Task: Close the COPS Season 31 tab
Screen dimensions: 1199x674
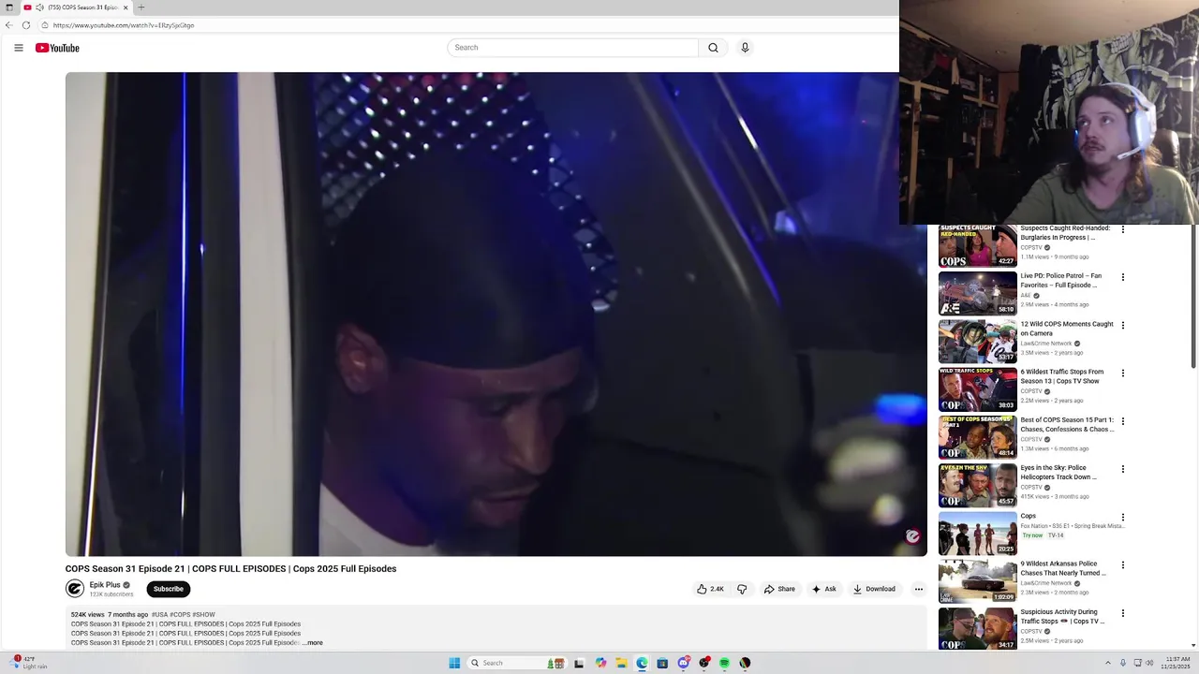Action: click(126, 7)
